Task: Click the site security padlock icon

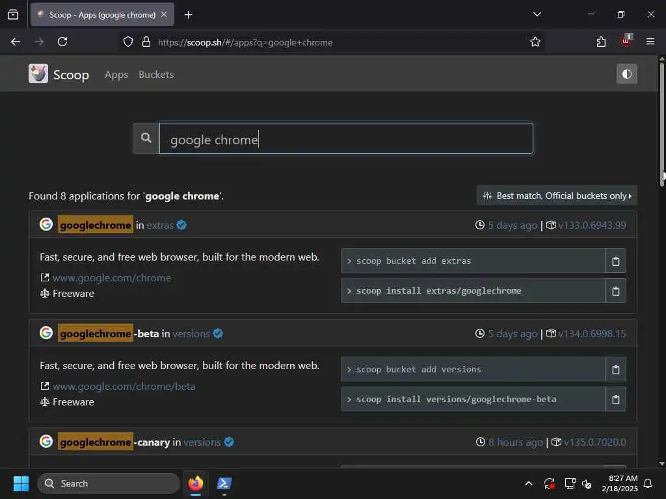Action: (146, 42)
